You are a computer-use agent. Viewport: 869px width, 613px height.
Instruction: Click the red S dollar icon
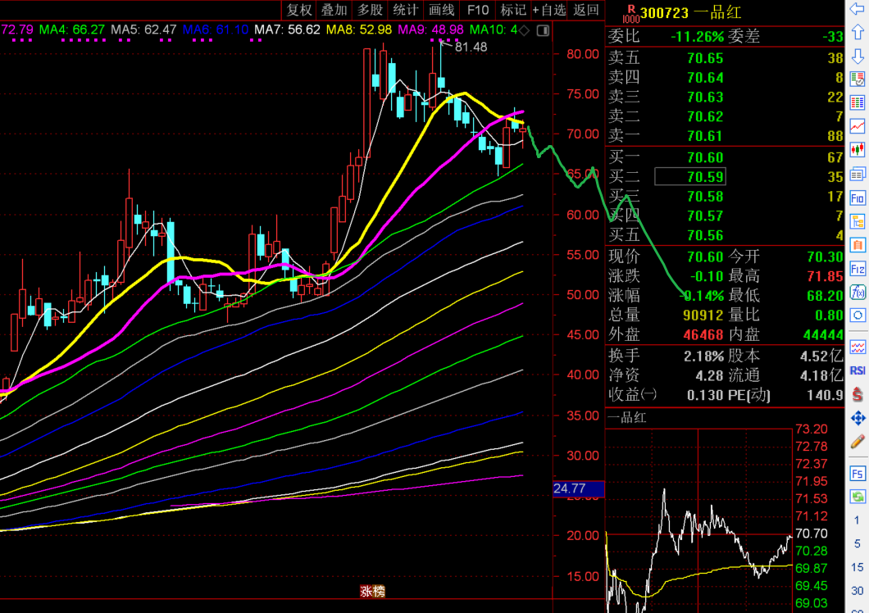click(x=858, y=394)
